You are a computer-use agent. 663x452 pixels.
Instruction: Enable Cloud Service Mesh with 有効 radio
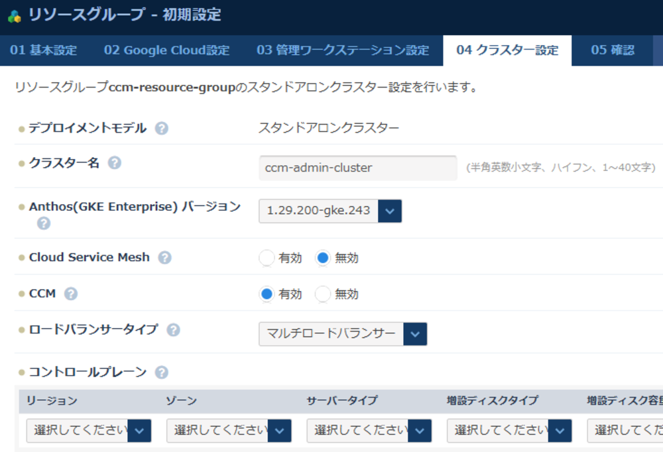pyautogui.click(x=267, y=258)
